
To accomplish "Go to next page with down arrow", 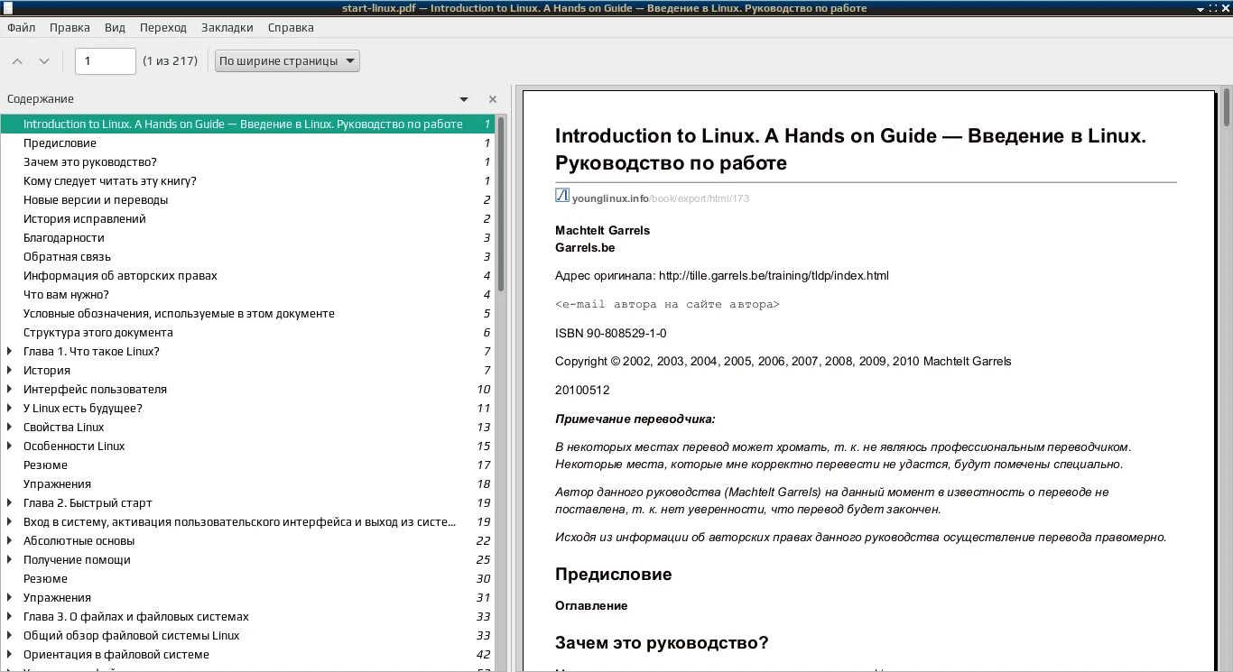I will tap(43, 61).
